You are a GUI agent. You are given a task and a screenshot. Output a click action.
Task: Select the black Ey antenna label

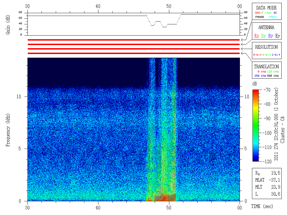pyautogui.click(x=278, y=36)
